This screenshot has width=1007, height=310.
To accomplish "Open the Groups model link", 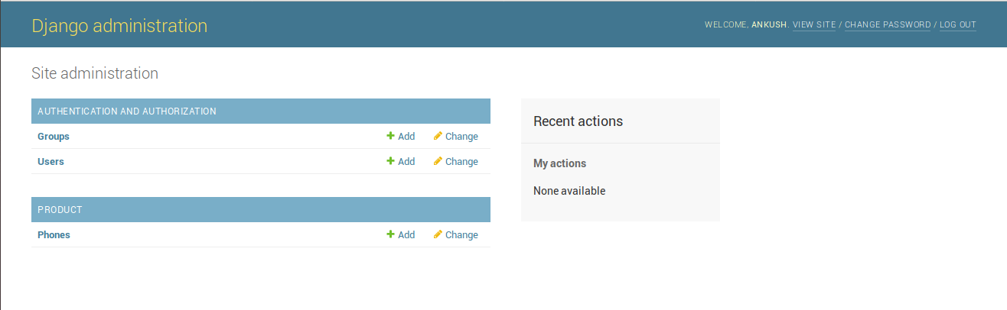I will coord(54,137).
